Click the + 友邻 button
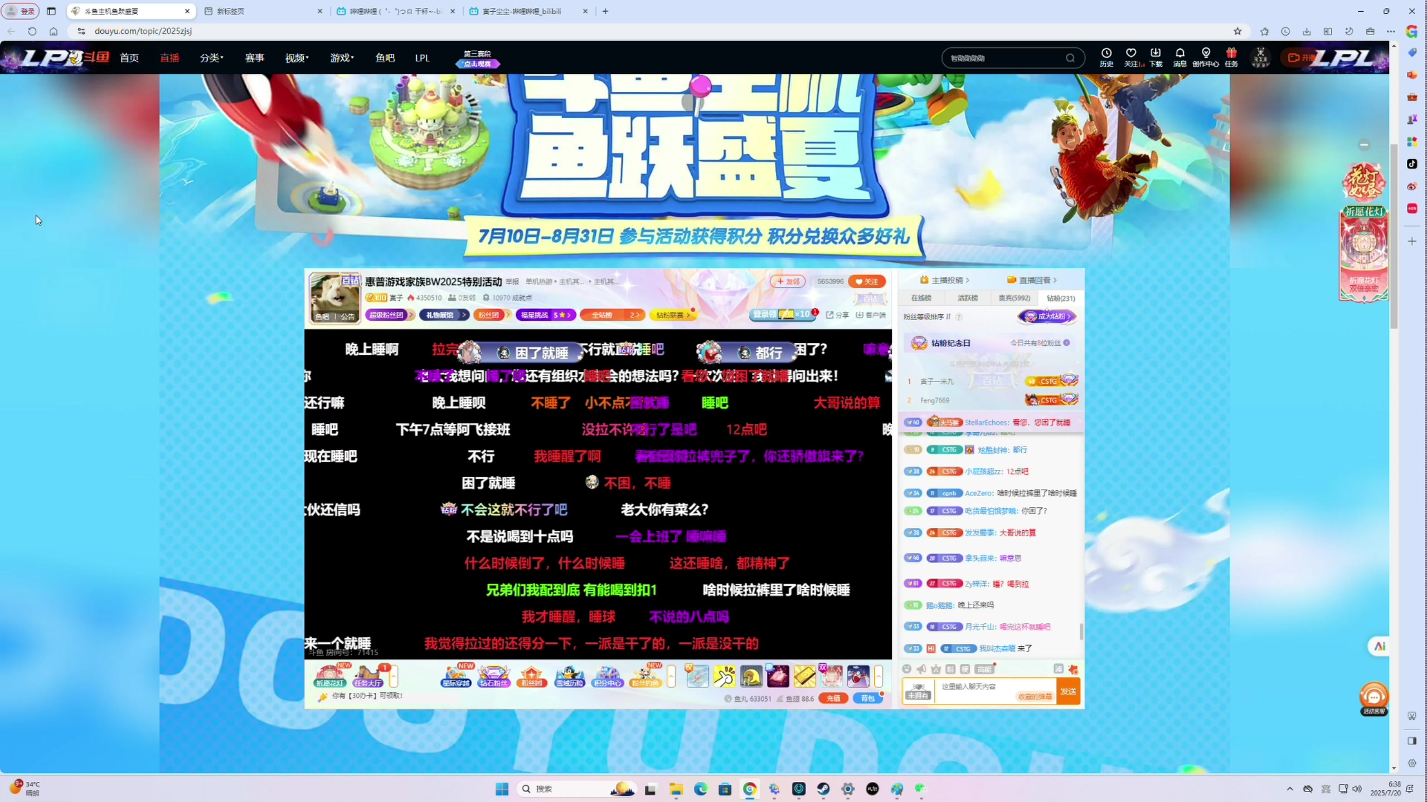The image size is (1427, 802). (788, 281)
